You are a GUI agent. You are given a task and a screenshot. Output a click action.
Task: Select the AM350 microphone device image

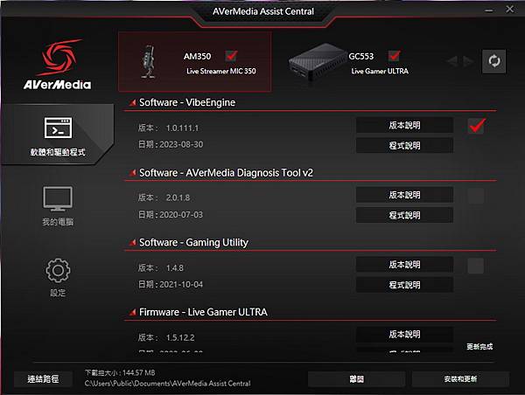point(149,61)
